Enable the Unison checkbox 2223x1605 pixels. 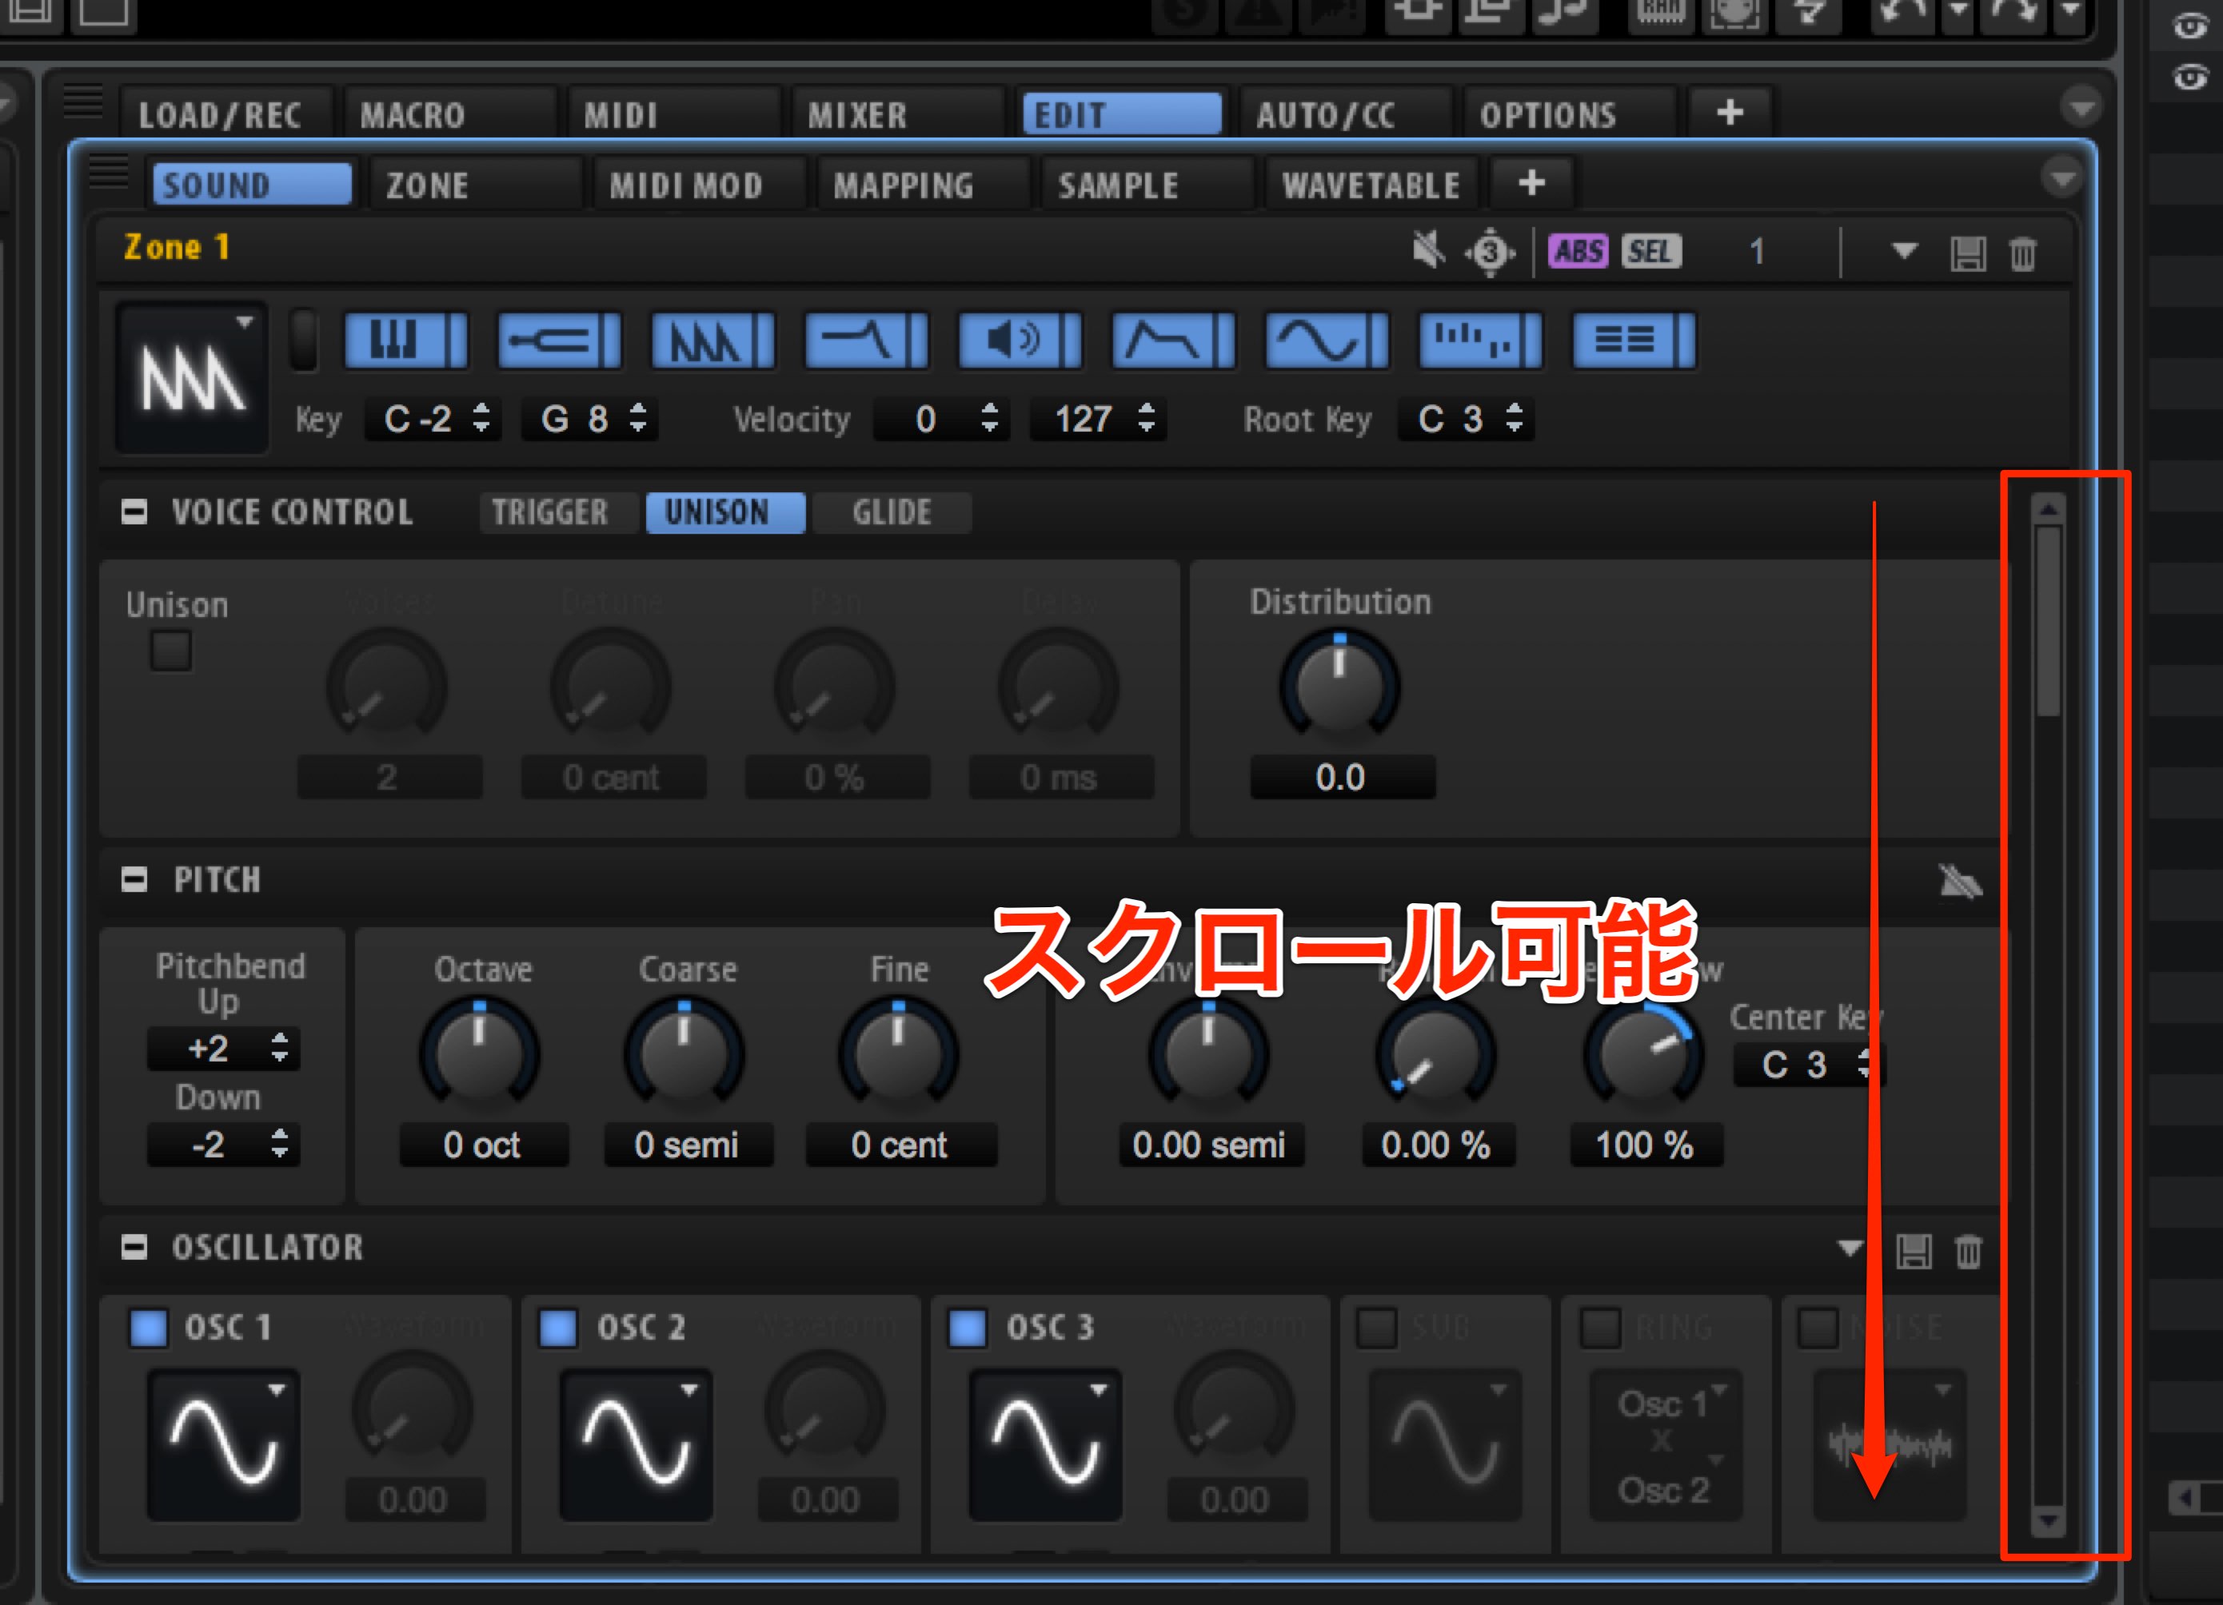[170, 651]
